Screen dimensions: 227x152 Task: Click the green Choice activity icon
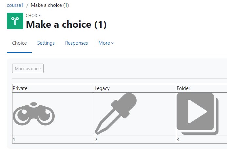tap(15, 21)
